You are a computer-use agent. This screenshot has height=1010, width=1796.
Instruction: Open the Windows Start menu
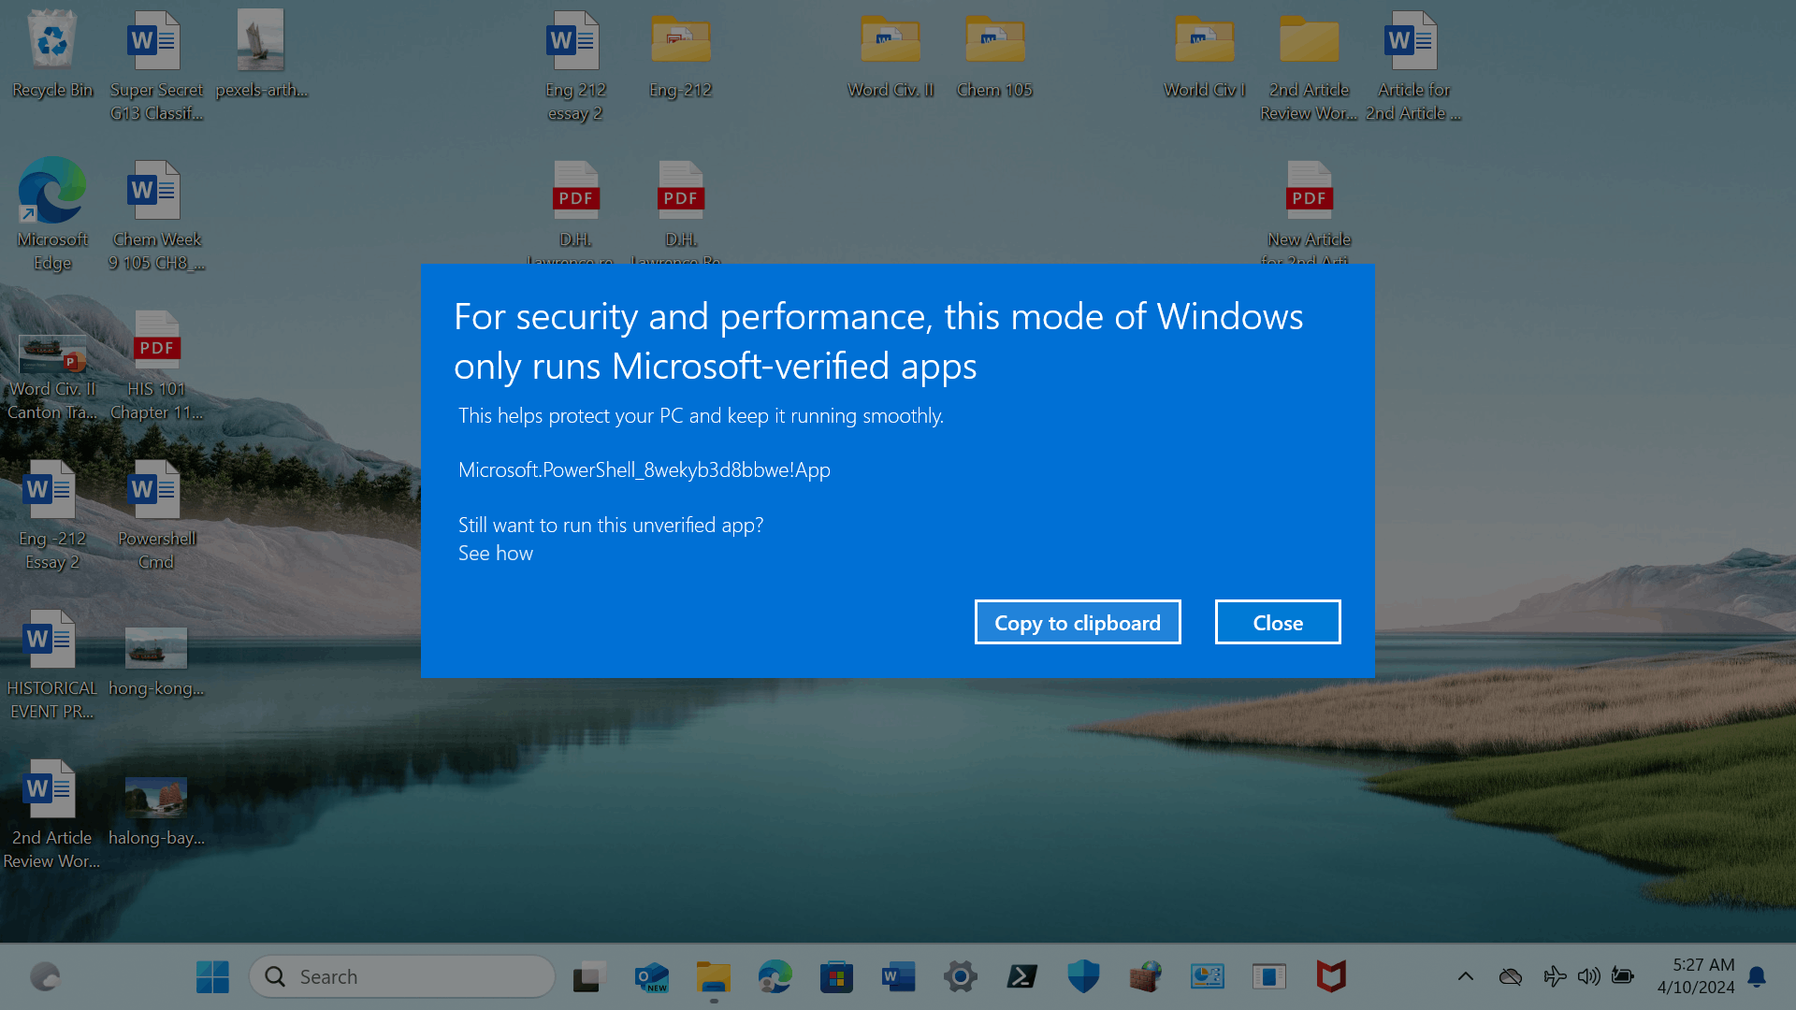[x=212, y=977]
